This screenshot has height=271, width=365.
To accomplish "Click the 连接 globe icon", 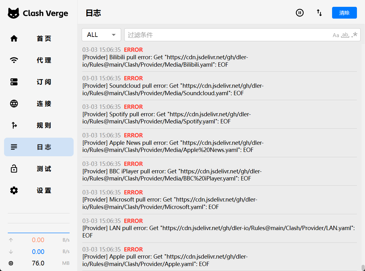I will coord(14,104).
